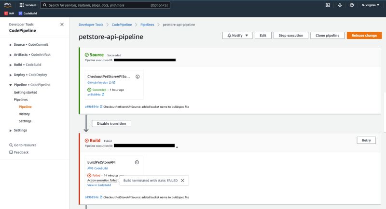Click the Action execution failed details text

point(102,180)
